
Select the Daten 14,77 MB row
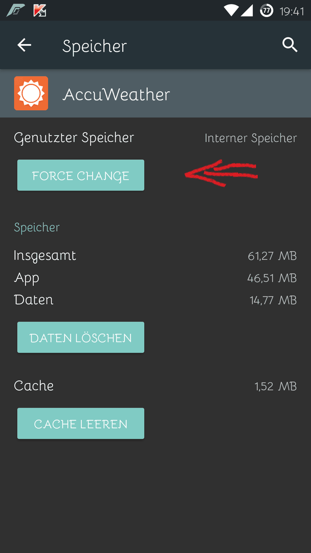[x=155, y=300]
